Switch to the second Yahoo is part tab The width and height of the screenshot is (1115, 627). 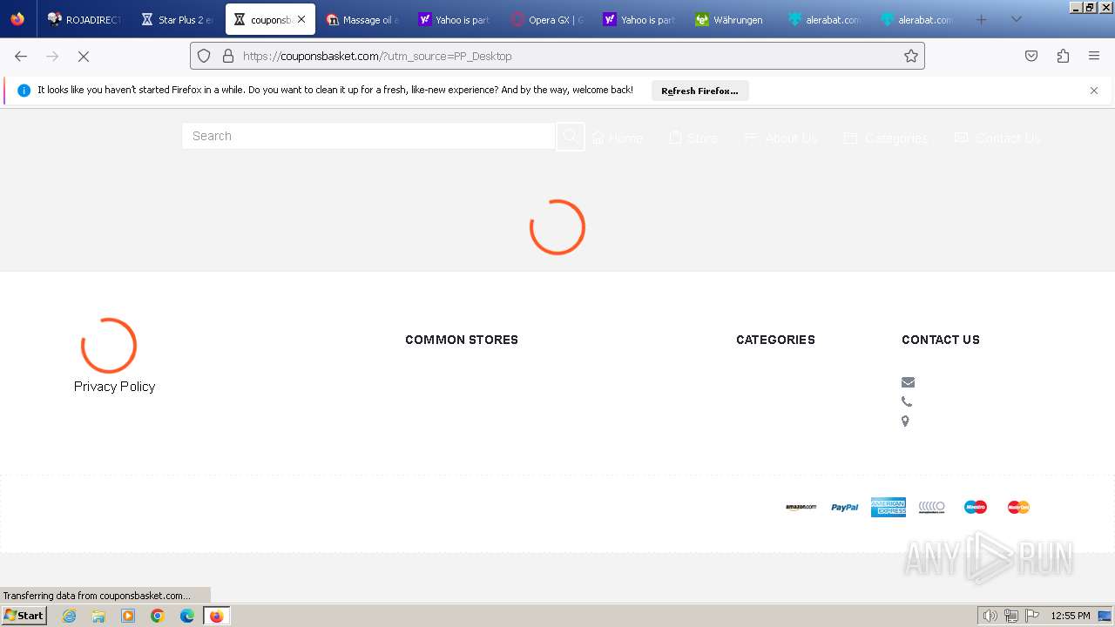[x=639, y=19]
